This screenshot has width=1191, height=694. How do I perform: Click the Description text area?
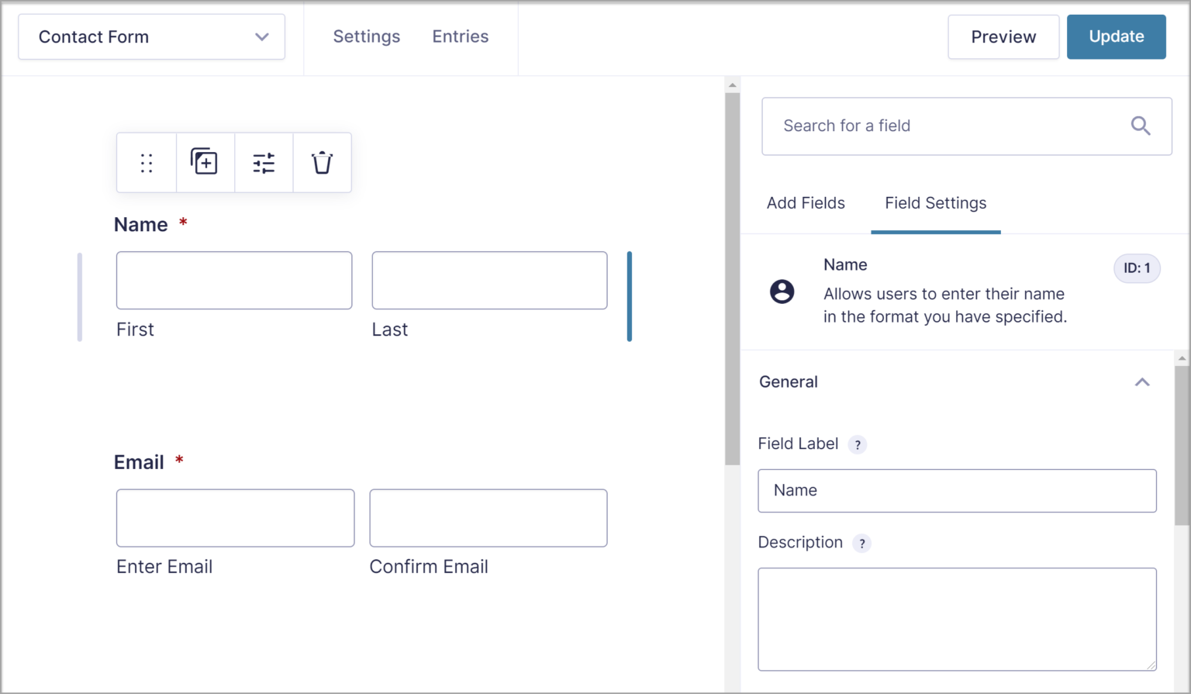click(x=957, y=619)
